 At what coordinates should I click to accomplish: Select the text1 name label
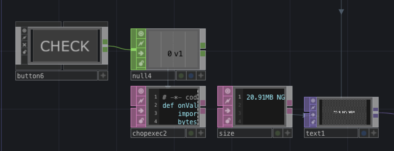[x=331, y=133]
